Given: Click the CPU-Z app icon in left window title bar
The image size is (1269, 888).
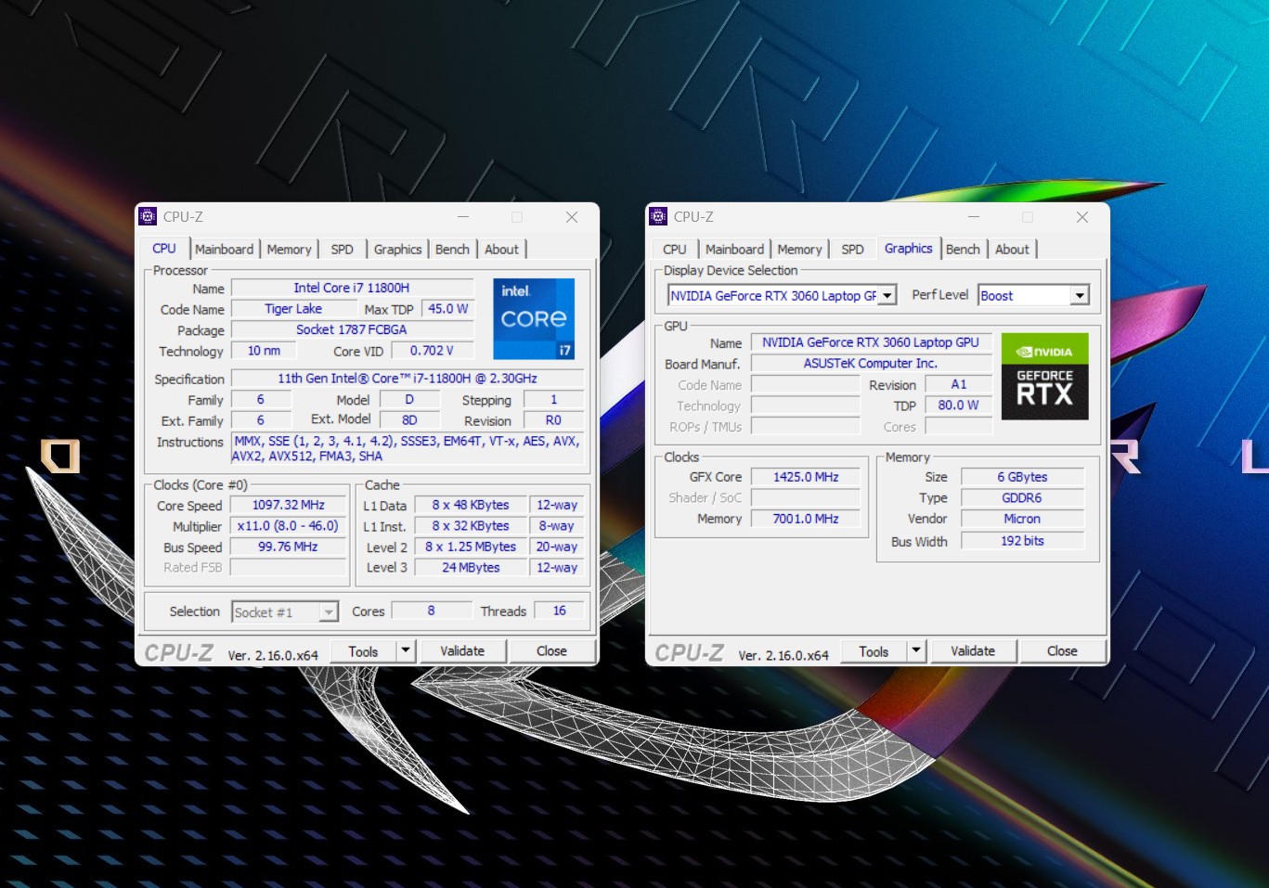Looking at the screenshot, I should [x=148, y=216].
